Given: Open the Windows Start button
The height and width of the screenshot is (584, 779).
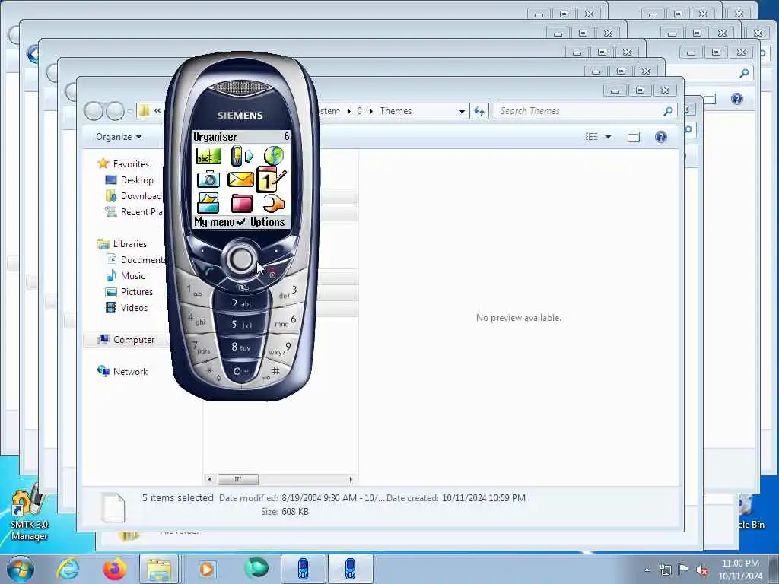Looking at the screenshot, I should point(21,569).
